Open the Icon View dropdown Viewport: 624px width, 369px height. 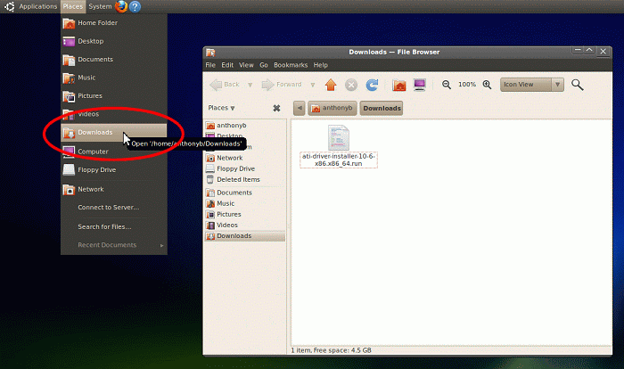(x=532, y=85)
